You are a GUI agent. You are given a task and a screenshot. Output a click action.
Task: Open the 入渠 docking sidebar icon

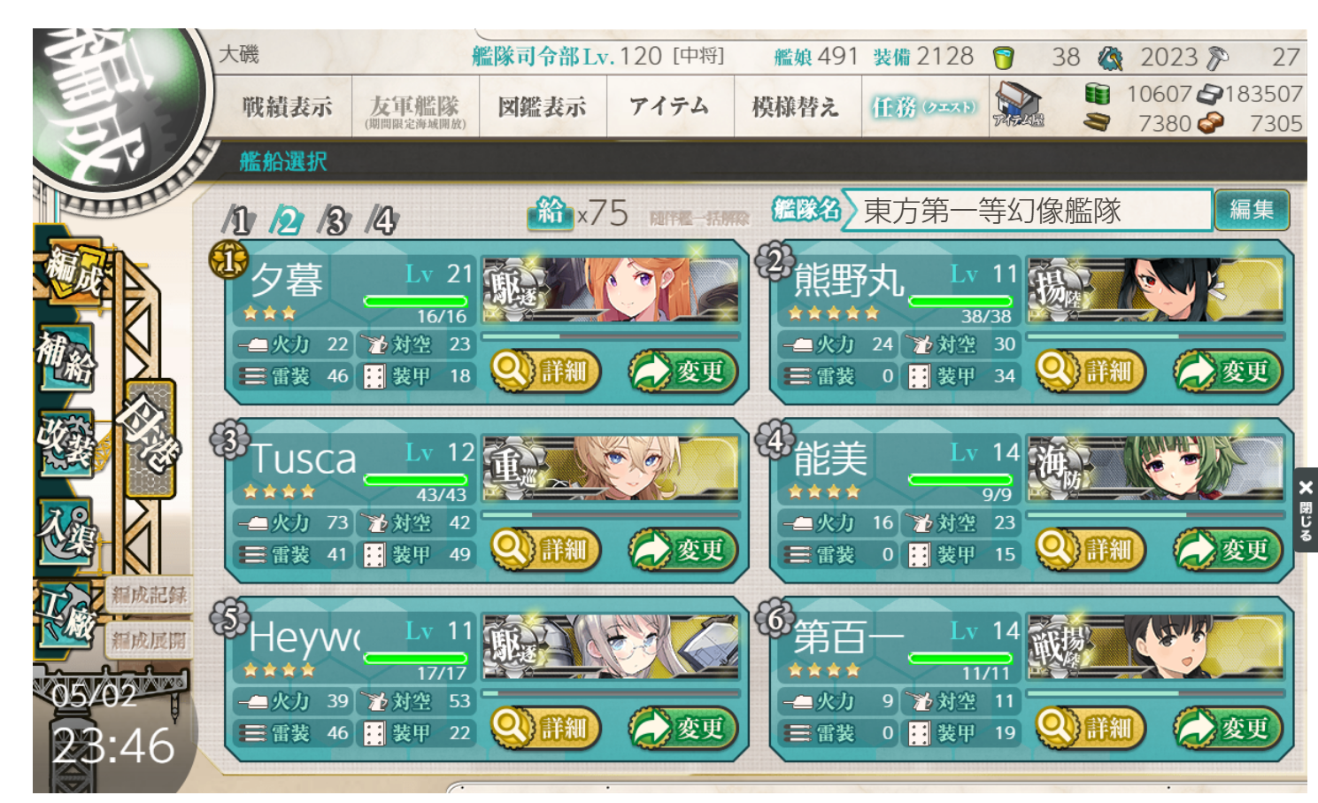point(66,529)
